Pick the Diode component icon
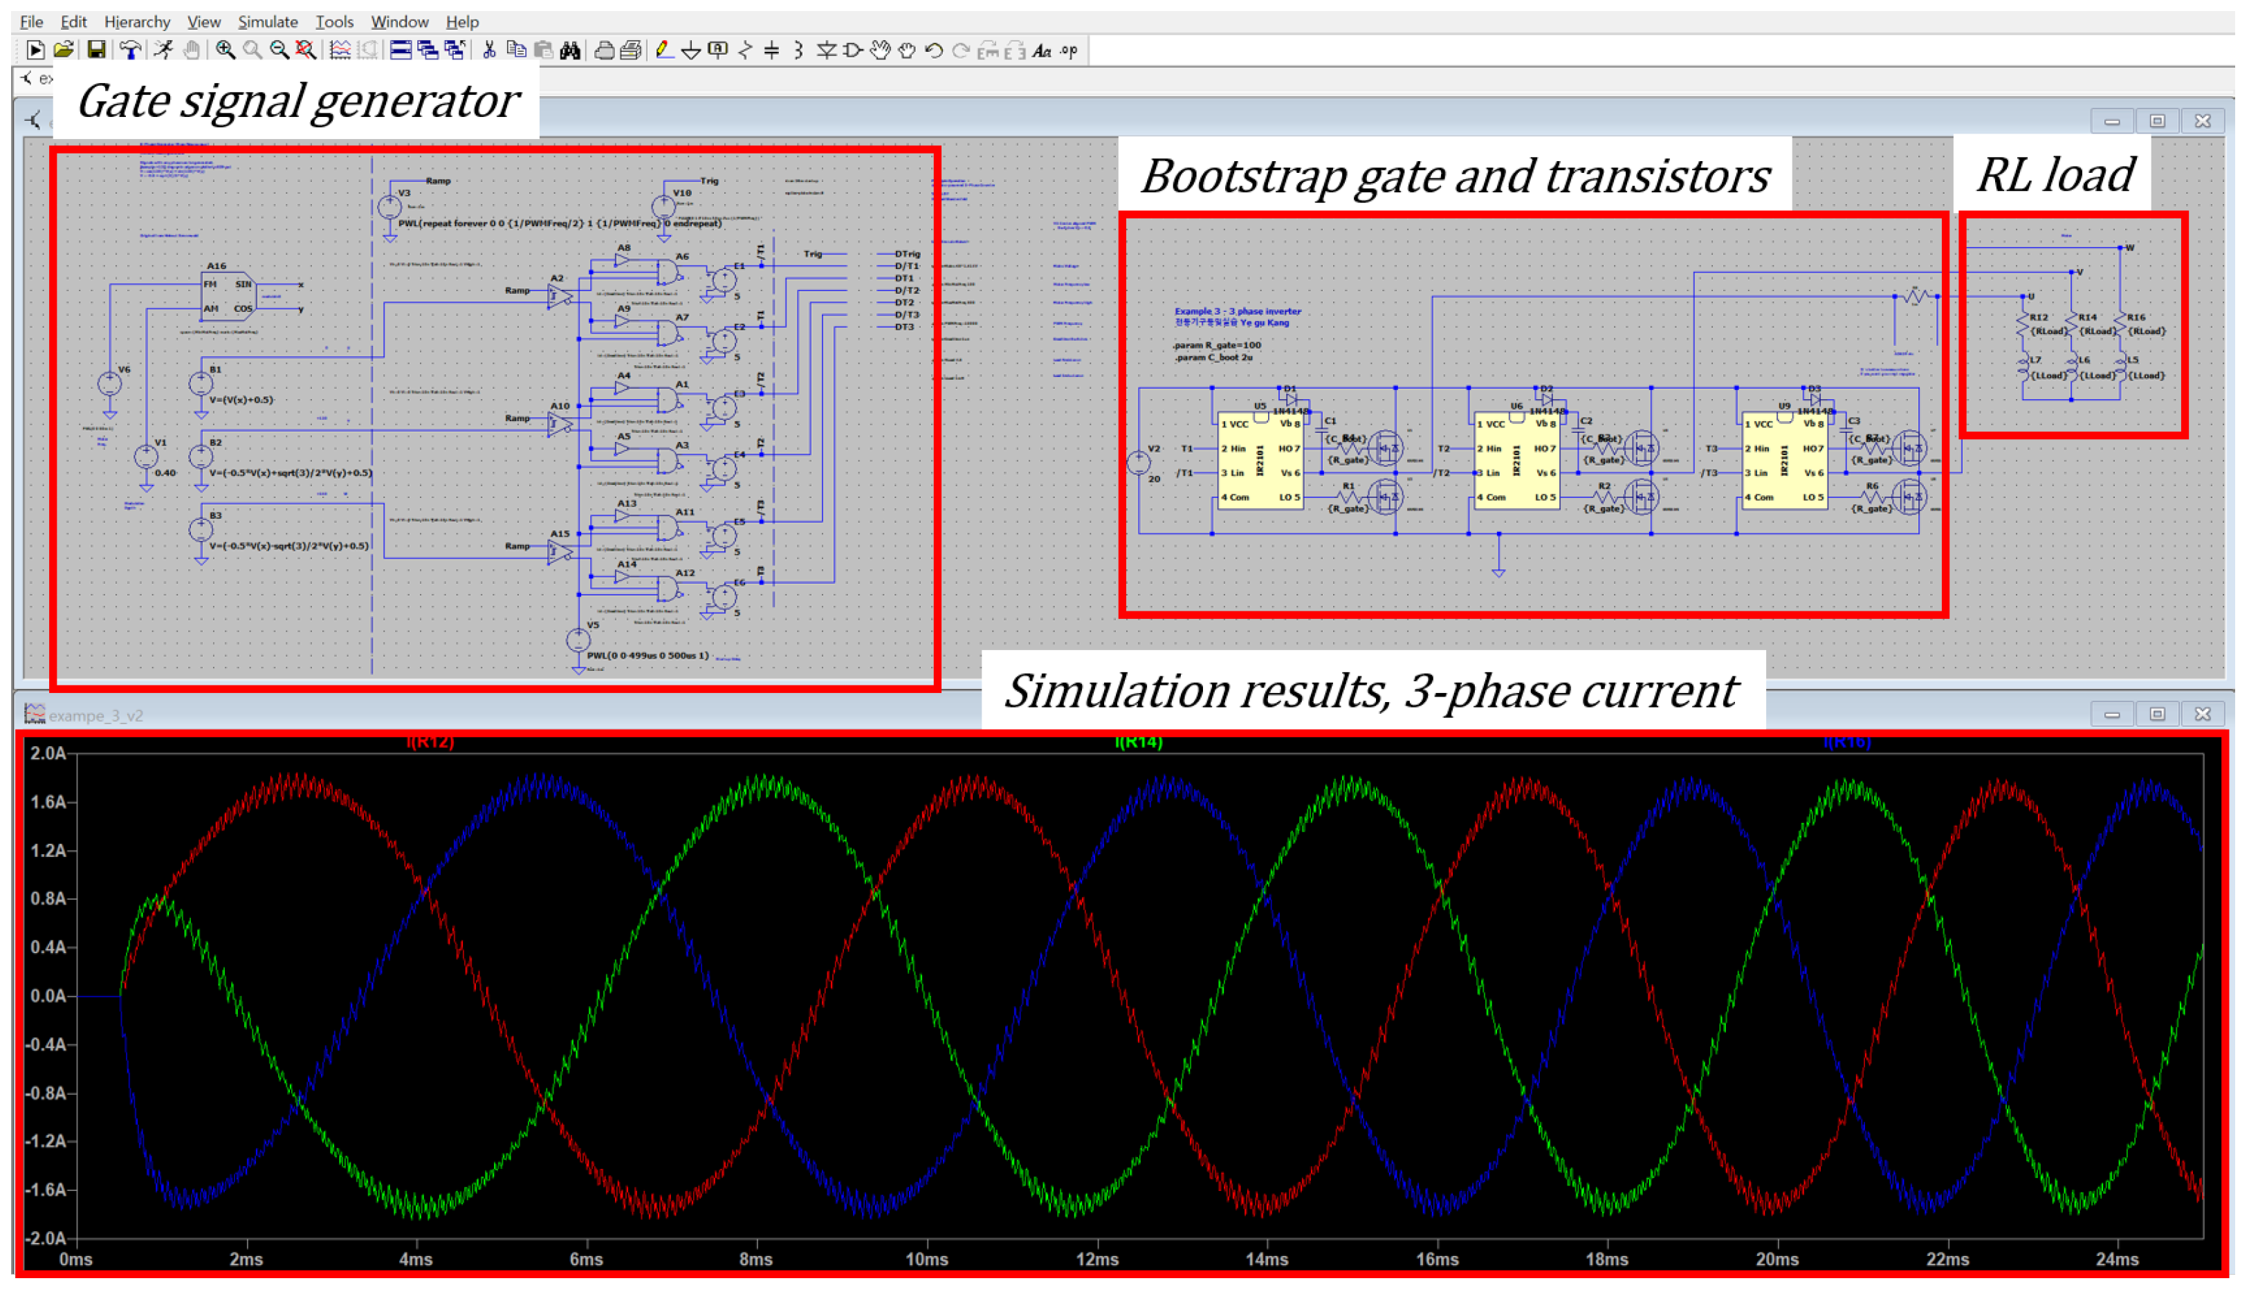The height and width of the screenshot is (1292, 2249). click(826, 50)
